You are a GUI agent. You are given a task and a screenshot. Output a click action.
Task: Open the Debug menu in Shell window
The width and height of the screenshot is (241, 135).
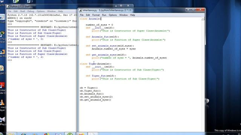(x=31, y=11)
